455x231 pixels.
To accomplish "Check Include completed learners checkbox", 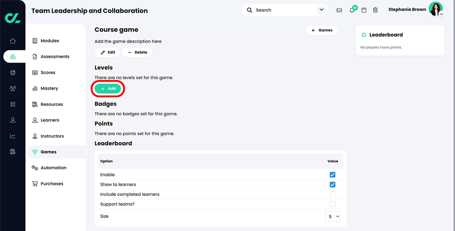I will point(333,194).
